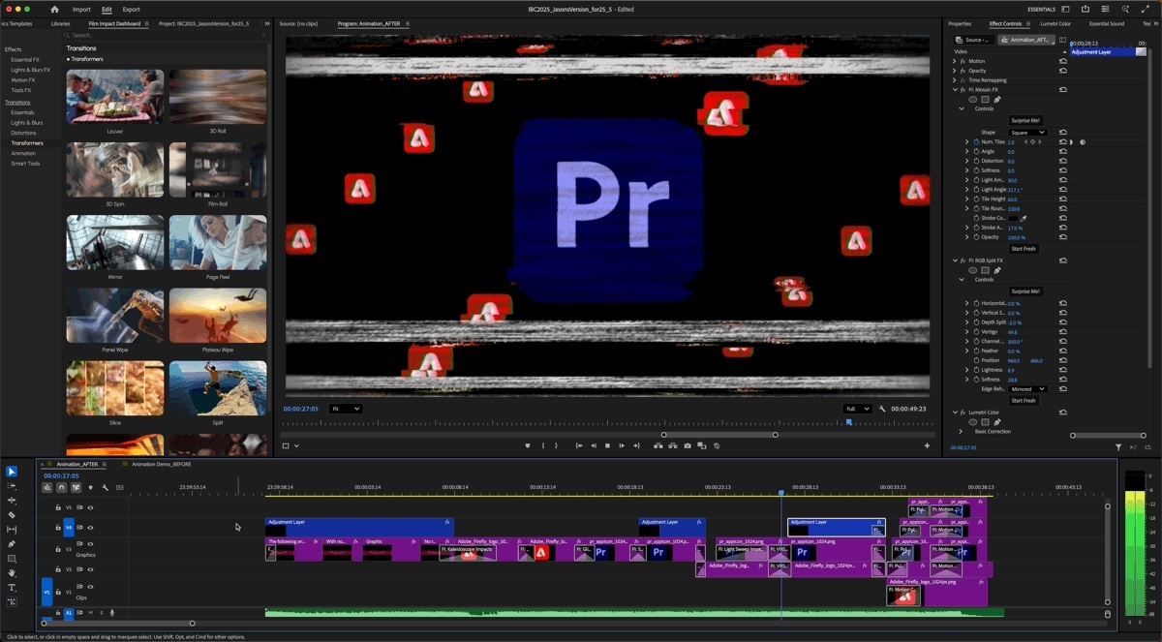The image size is (1162, 642).
Task: Select the Hand tool
Action: tap(12, 573)
